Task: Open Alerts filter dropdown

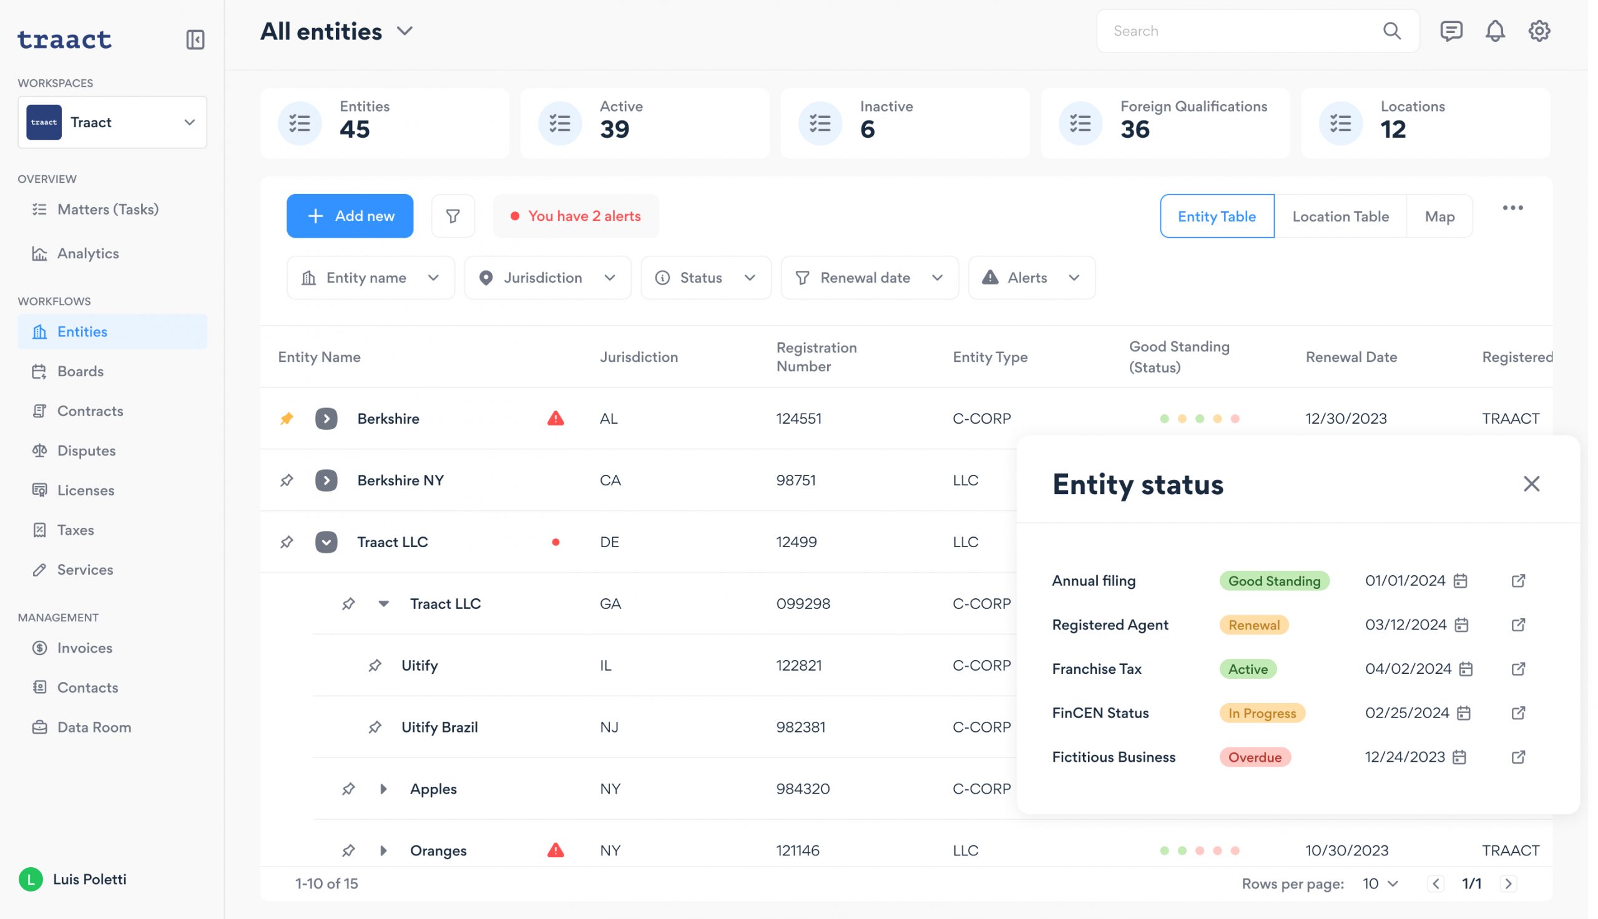Action: click(1032, 278)
